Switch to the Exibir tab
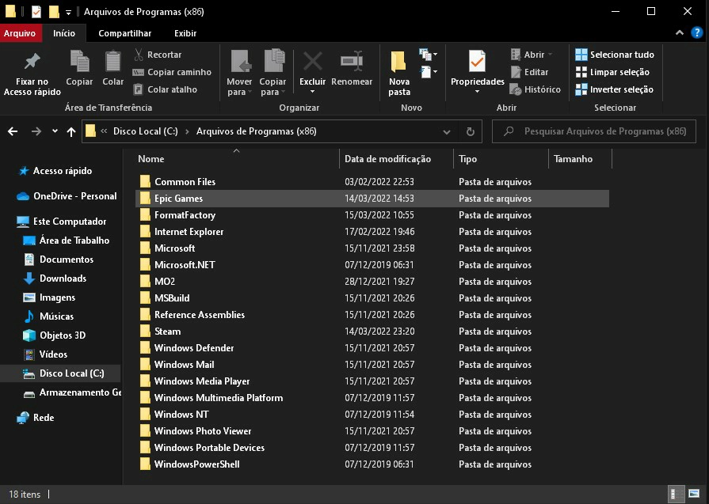The height and width of the screenshot is (504, 709). pyautogui.click(x=185, y=33)
